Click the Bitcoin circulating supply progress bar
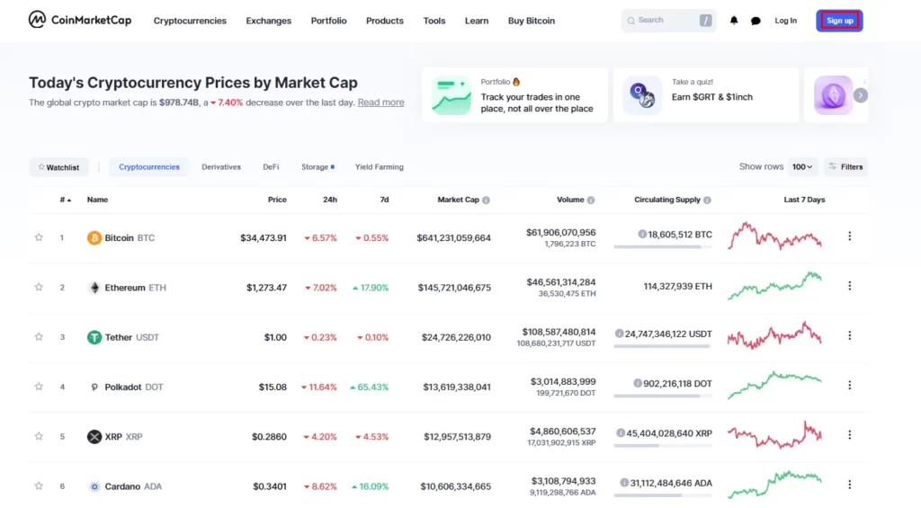This screenshot has height=508, width=921. [x=663, y=246]
